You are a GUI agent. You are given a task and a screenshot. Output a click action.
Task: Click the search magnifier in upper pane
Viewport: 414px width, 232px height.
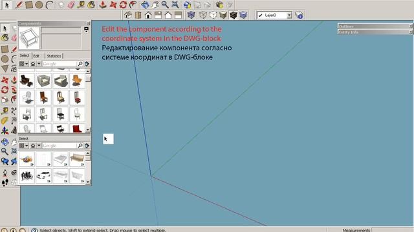[80, 64]
